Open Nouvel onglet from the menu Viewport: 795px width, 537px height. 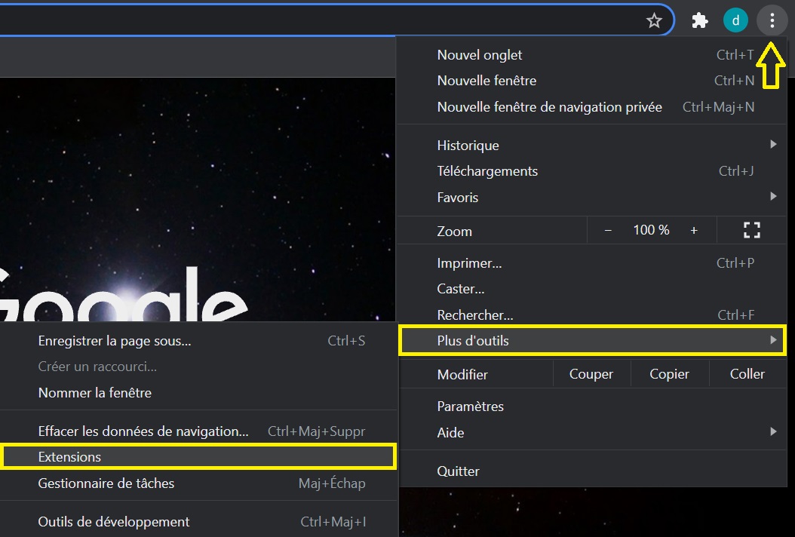click(480, 54)
